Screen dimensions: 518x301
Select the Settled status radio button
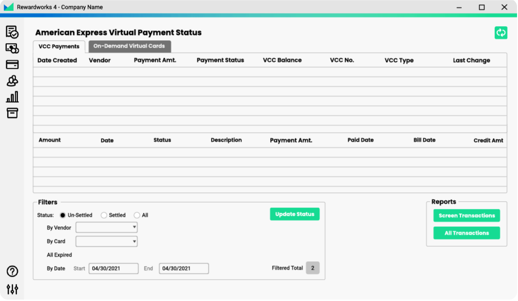[x=104, y=215]
